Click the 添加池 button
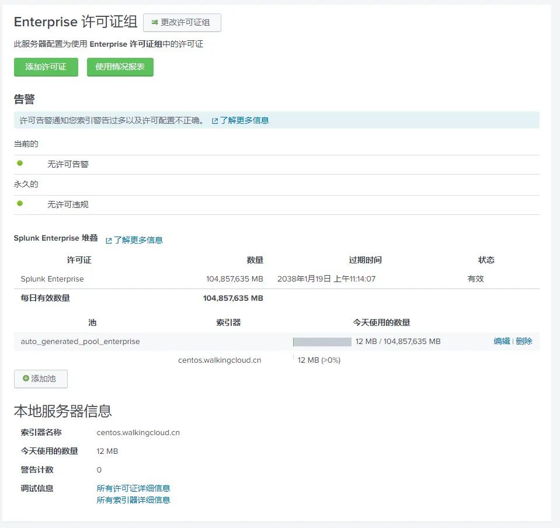 point(41,378)
